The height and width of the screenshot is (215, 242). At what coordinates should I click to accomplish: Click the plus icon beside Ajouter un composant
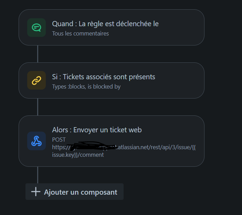coord(36,192)
